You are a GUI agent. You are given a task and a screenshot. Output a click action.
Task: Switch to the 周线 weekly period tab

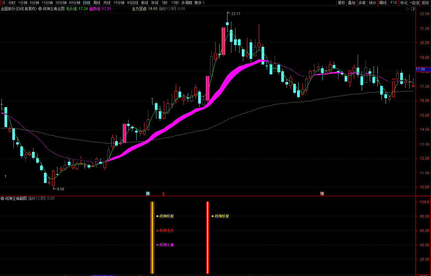[97, 3]
